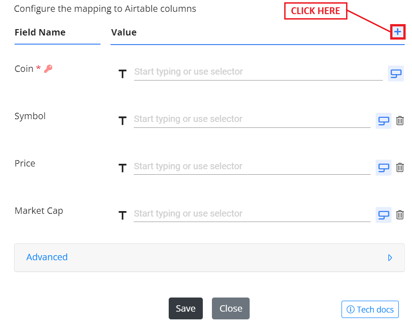The height and width of the screenshot is (328, 412).
Task: Open selector for Symbol field
Action: pos(383,121)
